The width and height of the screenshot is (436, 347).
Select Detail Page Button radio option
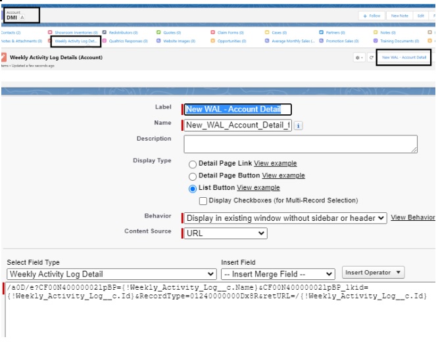pyautogui.click(x=193, y=176)
